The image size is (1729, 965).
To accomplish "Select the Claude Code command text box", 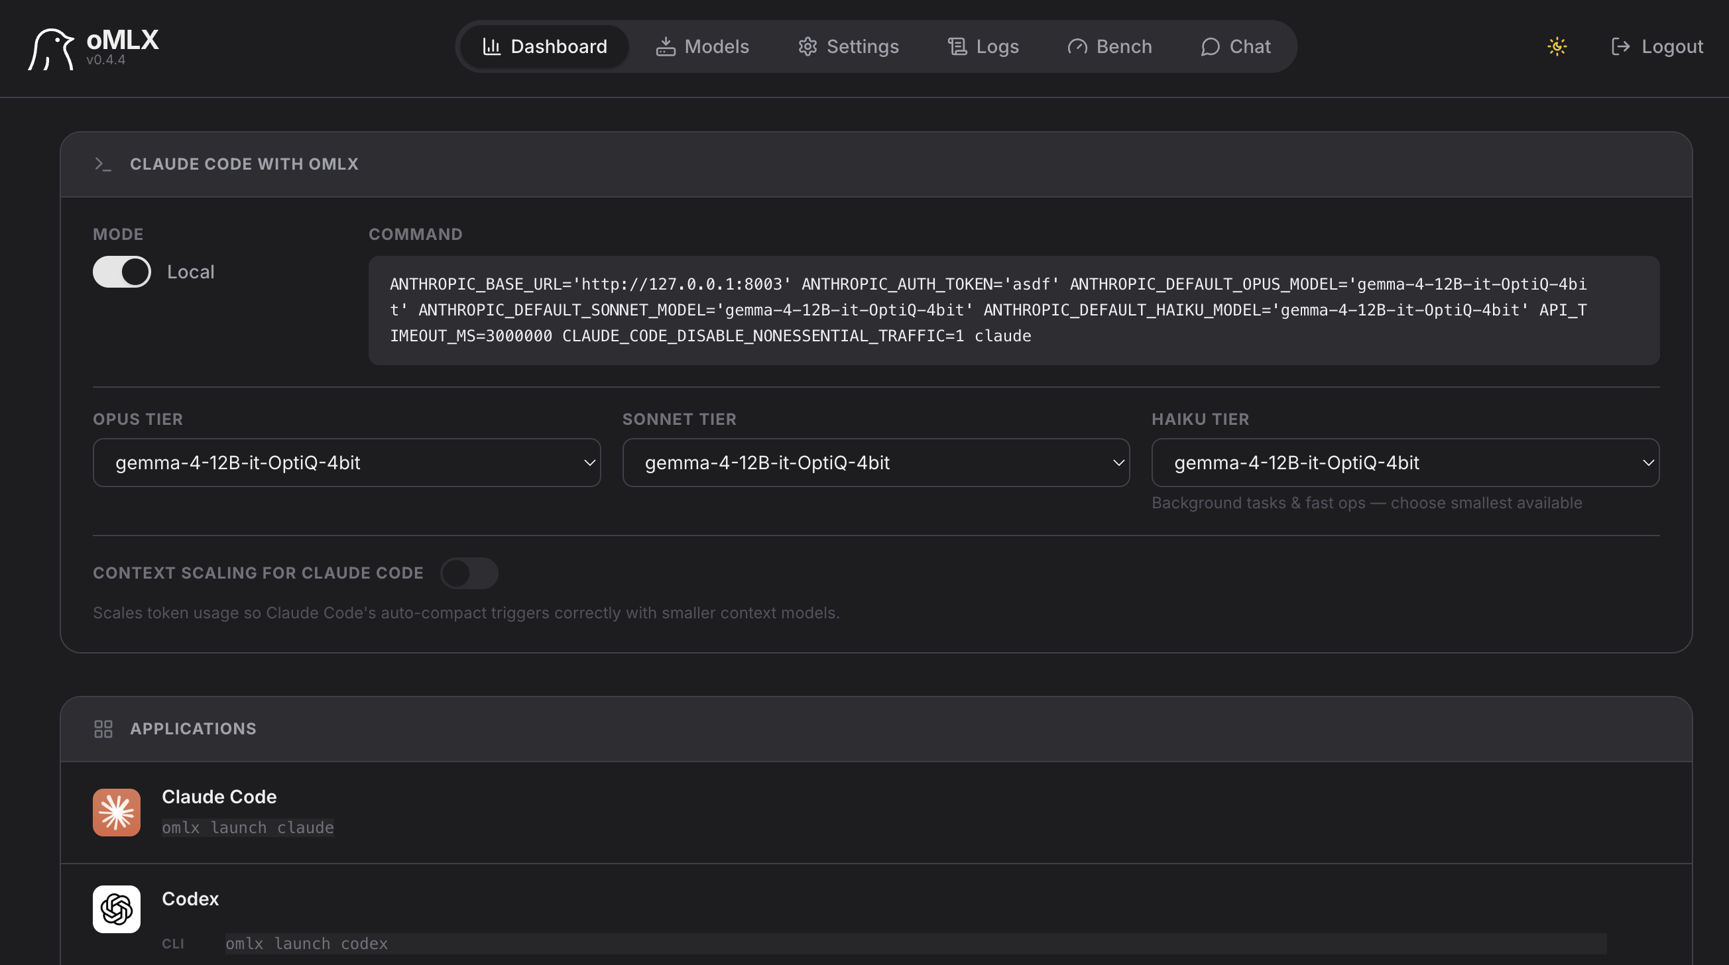I will (x=1014, y=310).
